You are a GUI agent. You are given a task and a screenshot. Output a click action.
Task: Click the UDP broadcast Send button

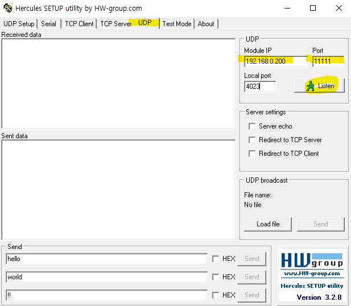(x=320, y=224)
